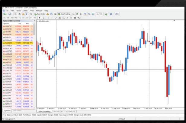This screenshot has width=186, height=123.
Task: Draw a vertical line tool
Action: (x=48, y=18)
